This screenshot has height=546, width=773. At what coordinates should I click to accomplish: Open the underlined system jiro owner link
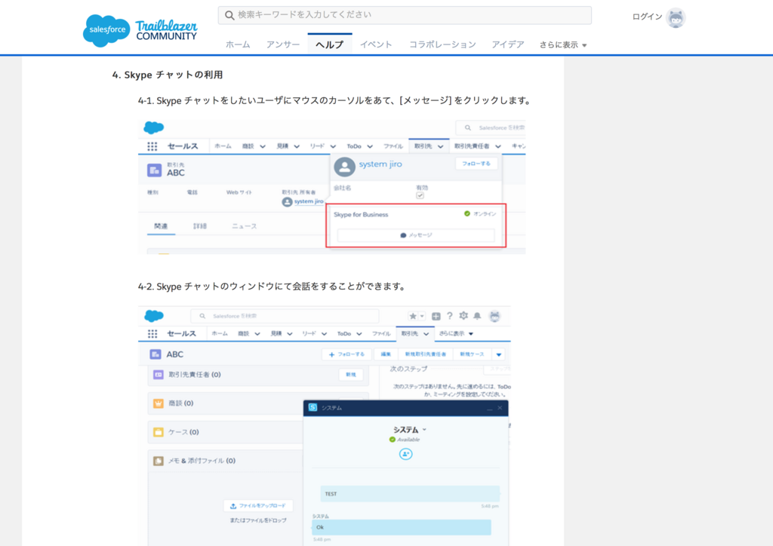pyautogui.click(x=309, y=201)
